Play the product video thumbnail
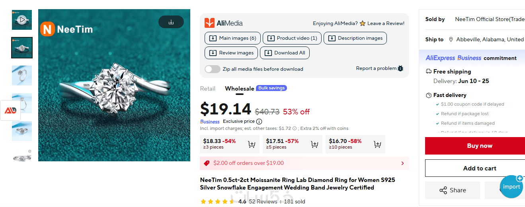The width and height of the screenshot is (525, 207). click(x=22, y=19)
